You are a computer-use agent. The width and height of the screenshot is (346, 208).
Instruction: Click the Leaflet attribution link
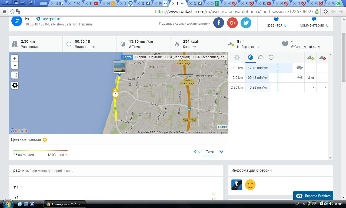pyautogui.click(x=223, y=127)
